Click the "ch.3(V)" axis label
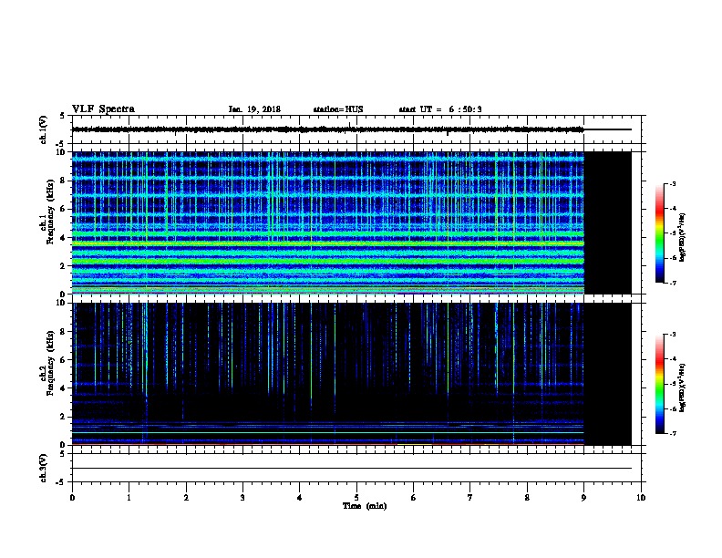Screen dimensions: 722x558 pos(43,469)
